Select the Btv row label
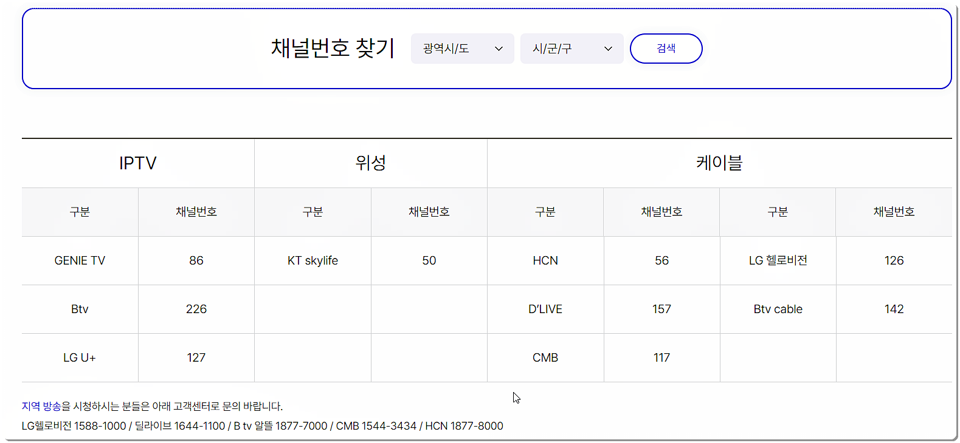Screen dimensions: 960x443 tap(80, 309)
